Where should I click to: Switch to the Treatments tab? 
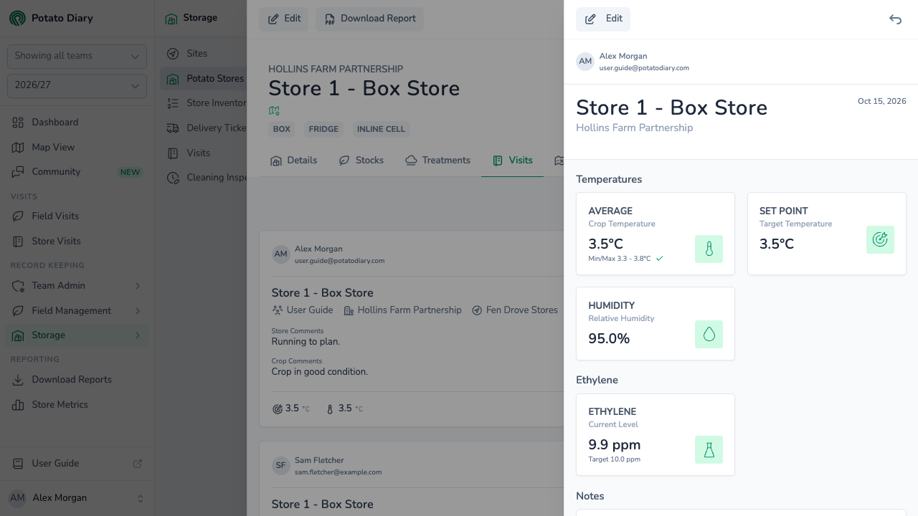437,161
